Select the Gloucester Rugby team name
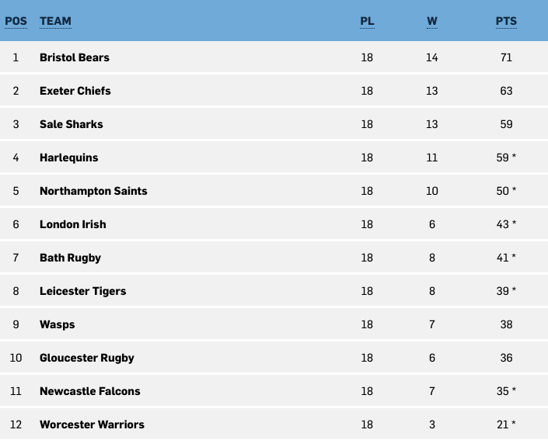 pos(87,358)
